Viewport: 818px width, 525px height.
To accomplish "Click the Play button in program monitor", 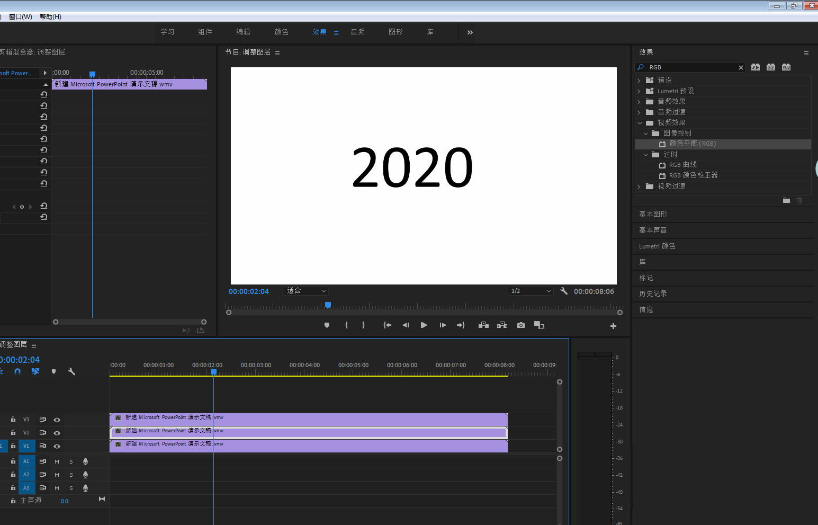I will [424, 325].
